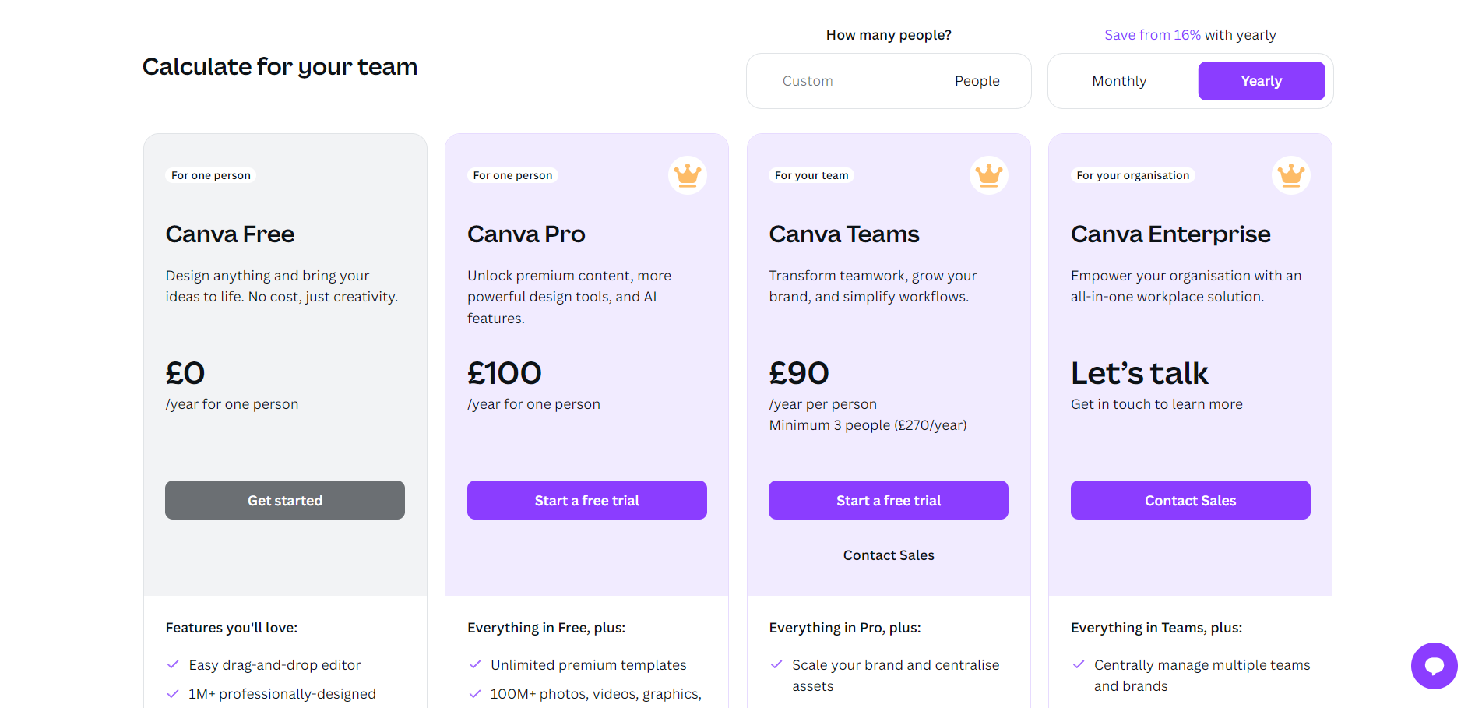
Task: Start a free trial of Canva Pro
Action: tap(586, 500)
